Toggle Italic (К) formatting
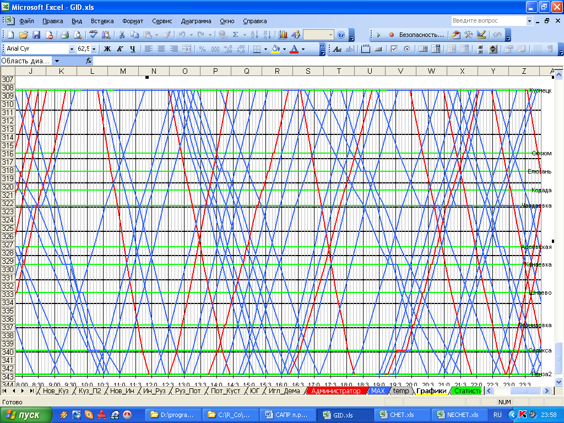The image size is (564, 423). point(120,49)
